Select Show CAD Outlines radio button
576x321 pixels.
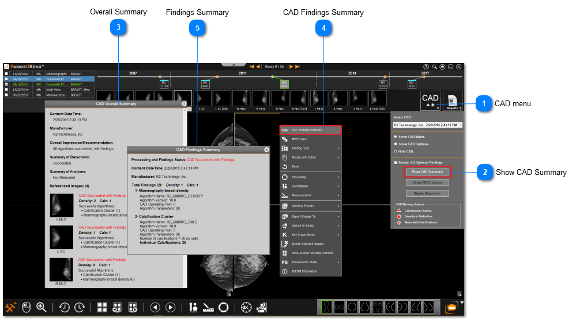click(x=396, y=144)
